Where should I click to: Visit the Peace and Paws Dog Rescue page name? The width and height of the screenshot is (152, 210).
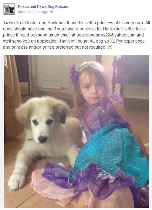tap(43, 7)
